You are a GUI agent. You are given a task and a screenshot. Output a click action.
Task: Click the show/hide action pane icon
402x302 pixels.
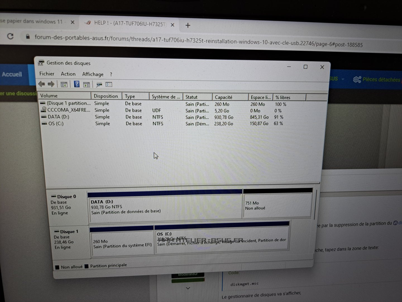(x=87, y=84)
